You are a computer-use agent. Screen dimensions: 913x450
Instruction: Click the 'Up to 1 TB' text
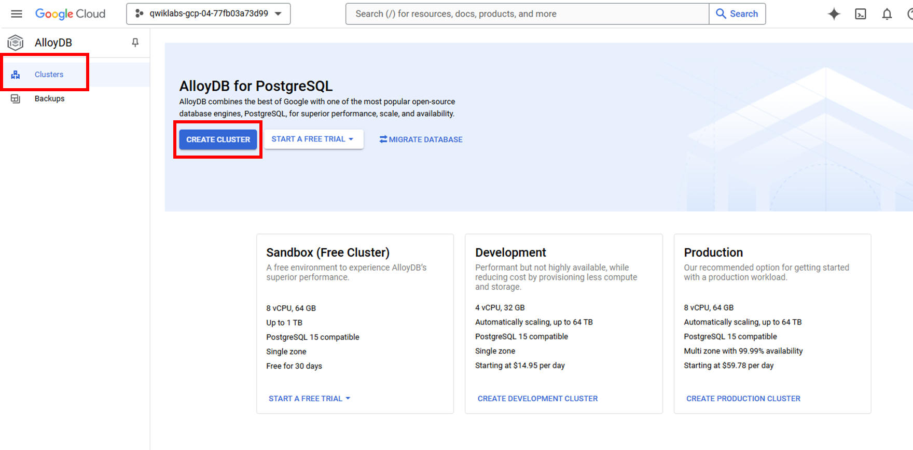point(284,322)
